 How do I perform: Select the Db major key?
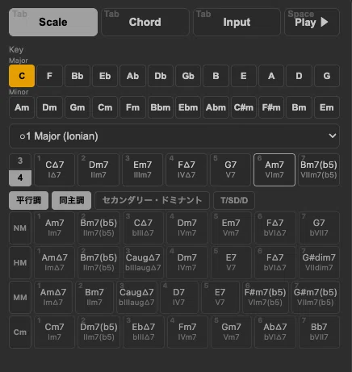pyautogui.click(x=161, y=76)
